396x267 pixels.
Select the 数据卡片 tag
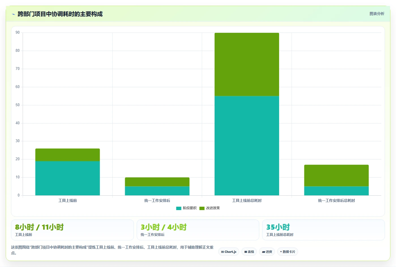click(287, 252)
